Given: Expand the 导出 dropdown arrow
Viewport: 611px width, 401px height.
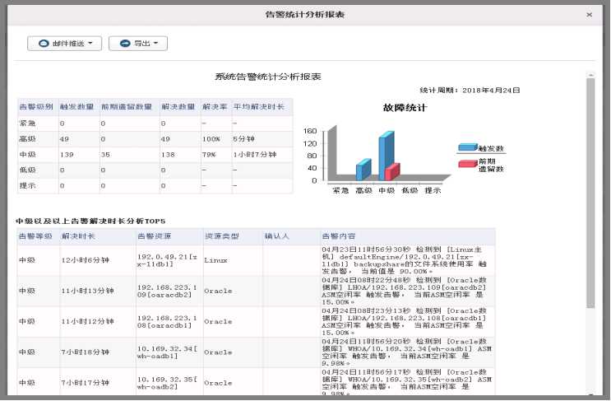Looking at the screenshot, I should [154, 43].
